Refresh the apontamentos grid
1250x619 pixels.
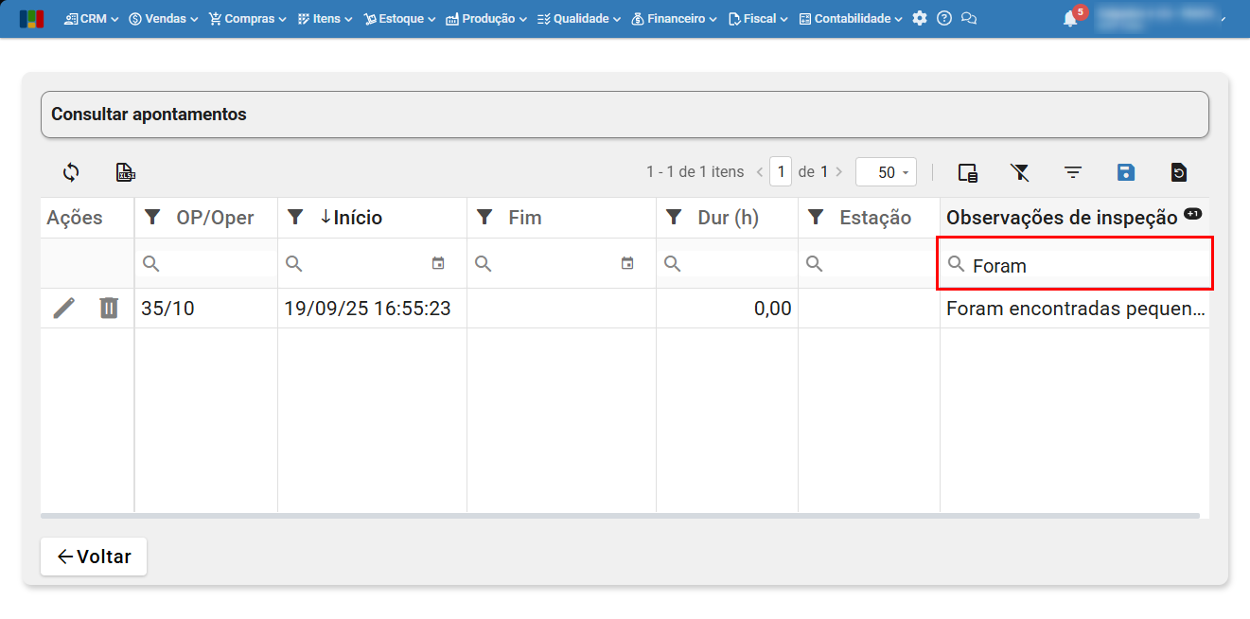(x=71, y=172)
